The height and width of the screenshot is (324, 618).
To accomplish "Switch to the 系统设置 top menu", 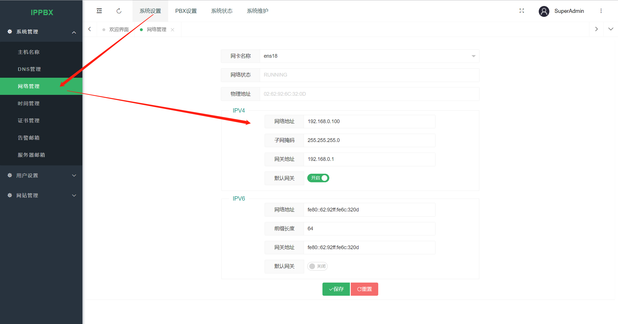I will [150, 11].
